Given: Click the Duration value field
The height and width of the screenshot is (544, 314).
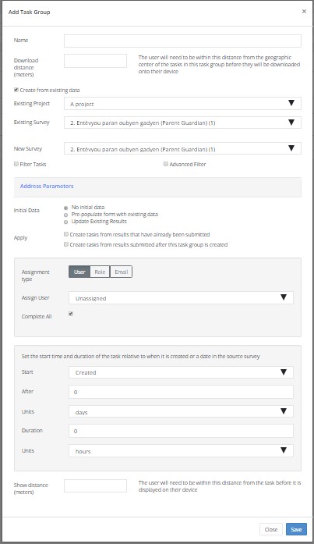Looking at the screenshot, I should 181,431.
